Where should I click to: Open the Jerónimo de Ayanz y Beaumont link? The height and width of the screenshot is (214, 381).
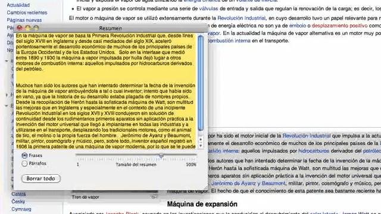[x=248, y=183]
